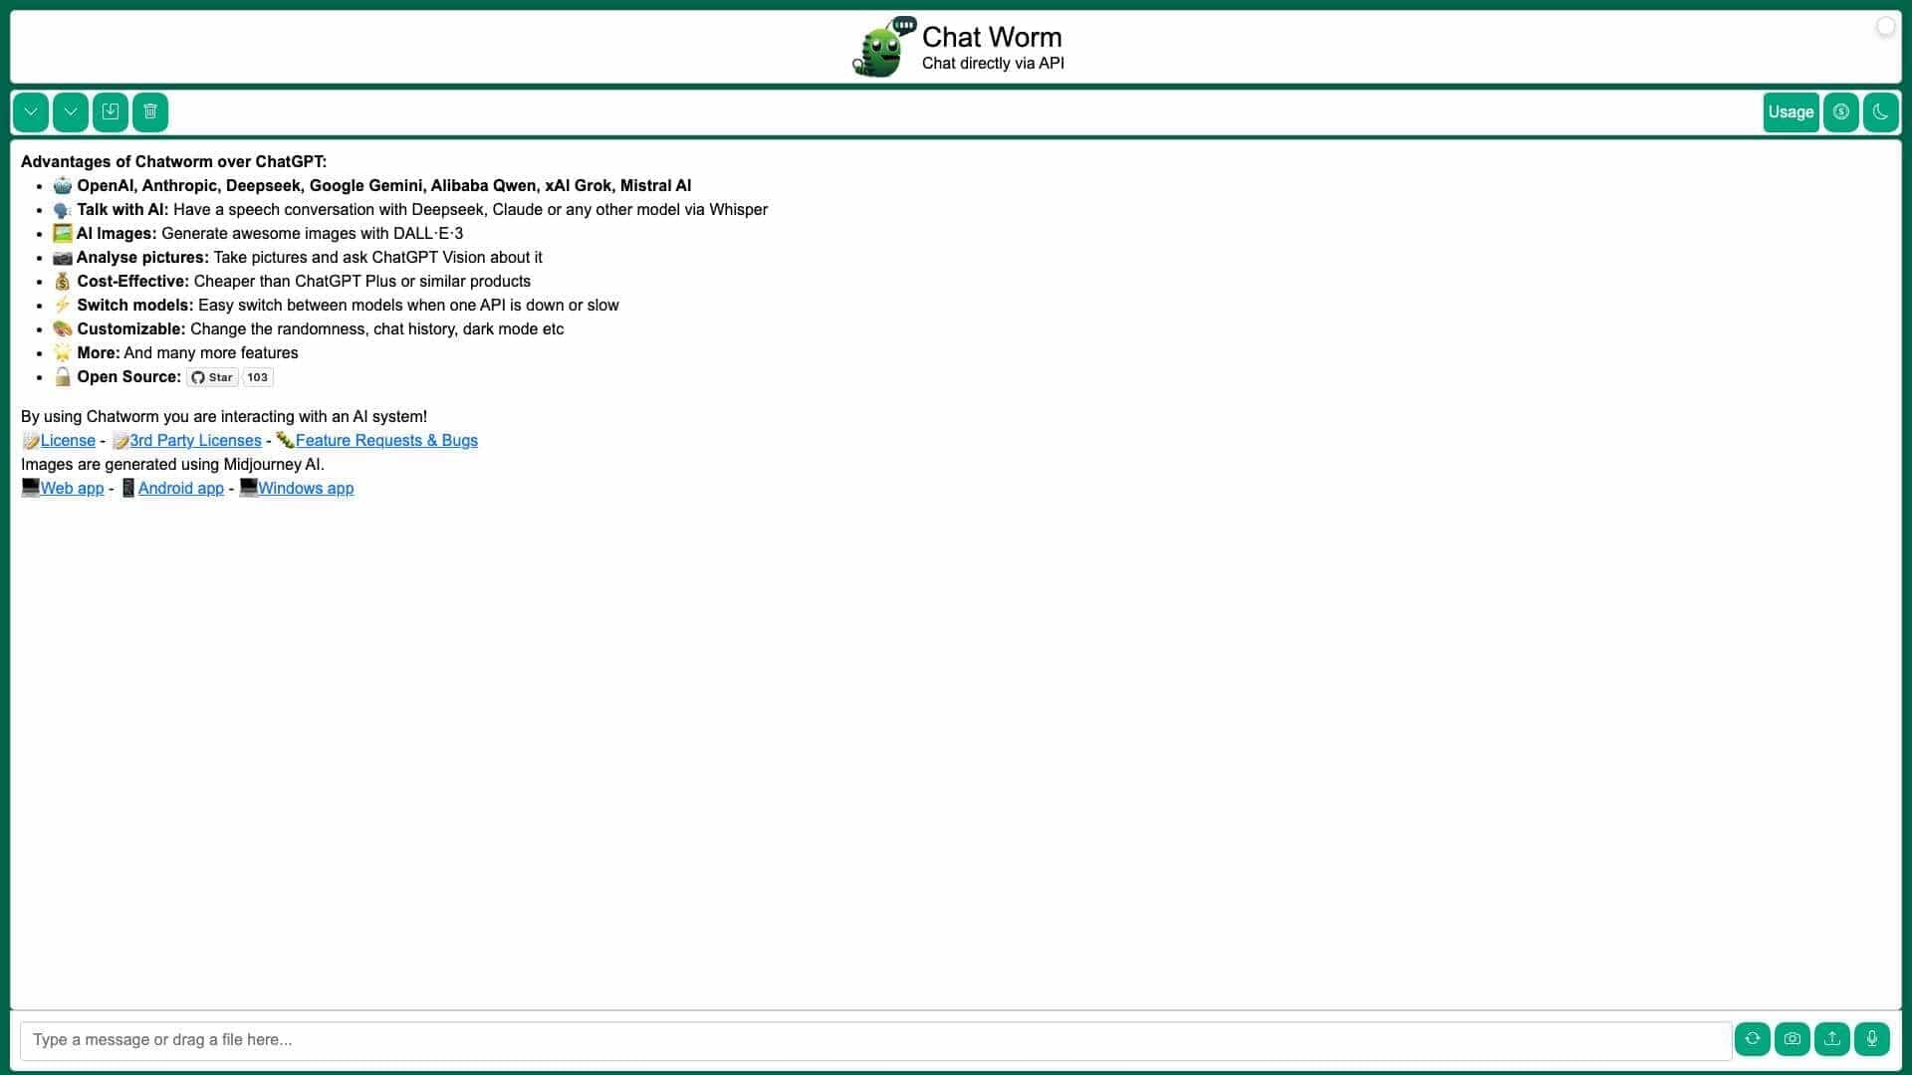Toggle dark mode with the moon icon
The height and width of the screenshot is (1075, 1912).
point(1880,111)
